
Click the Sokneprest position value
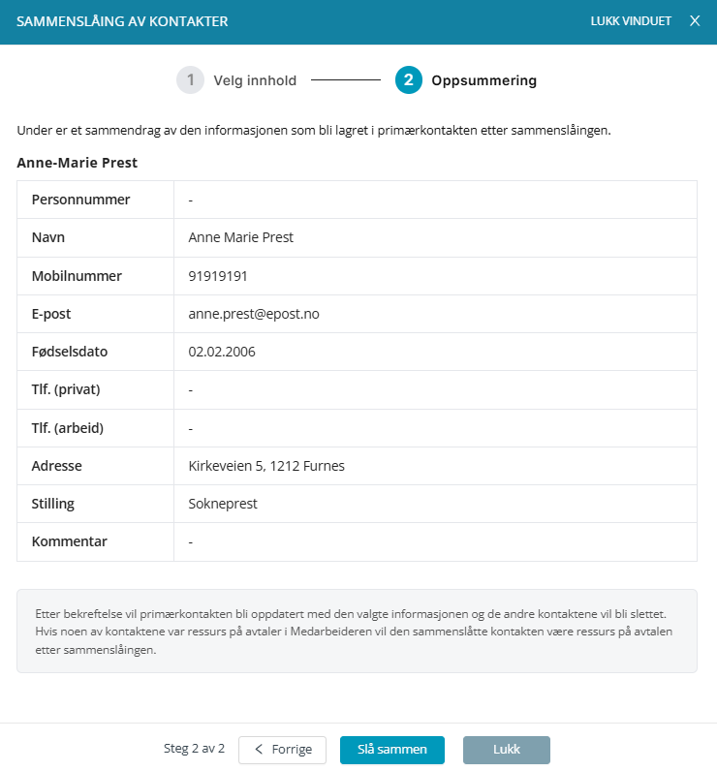click(223, 504)
